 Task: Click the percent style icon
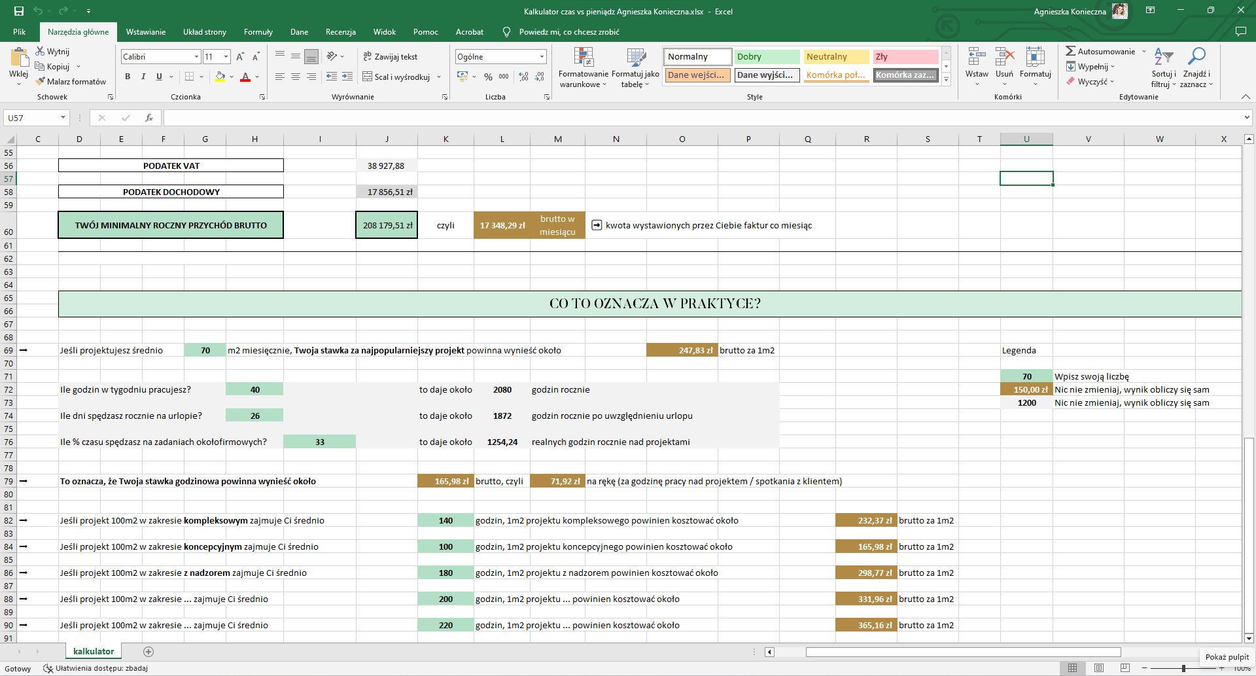[x=488, y=77]
